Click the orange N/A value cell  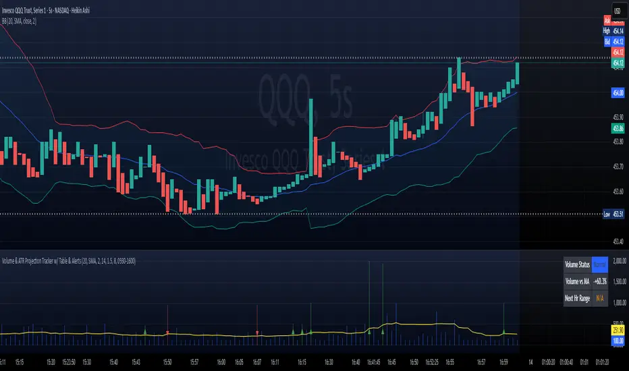pyautogui.click(x=600, y=298)
